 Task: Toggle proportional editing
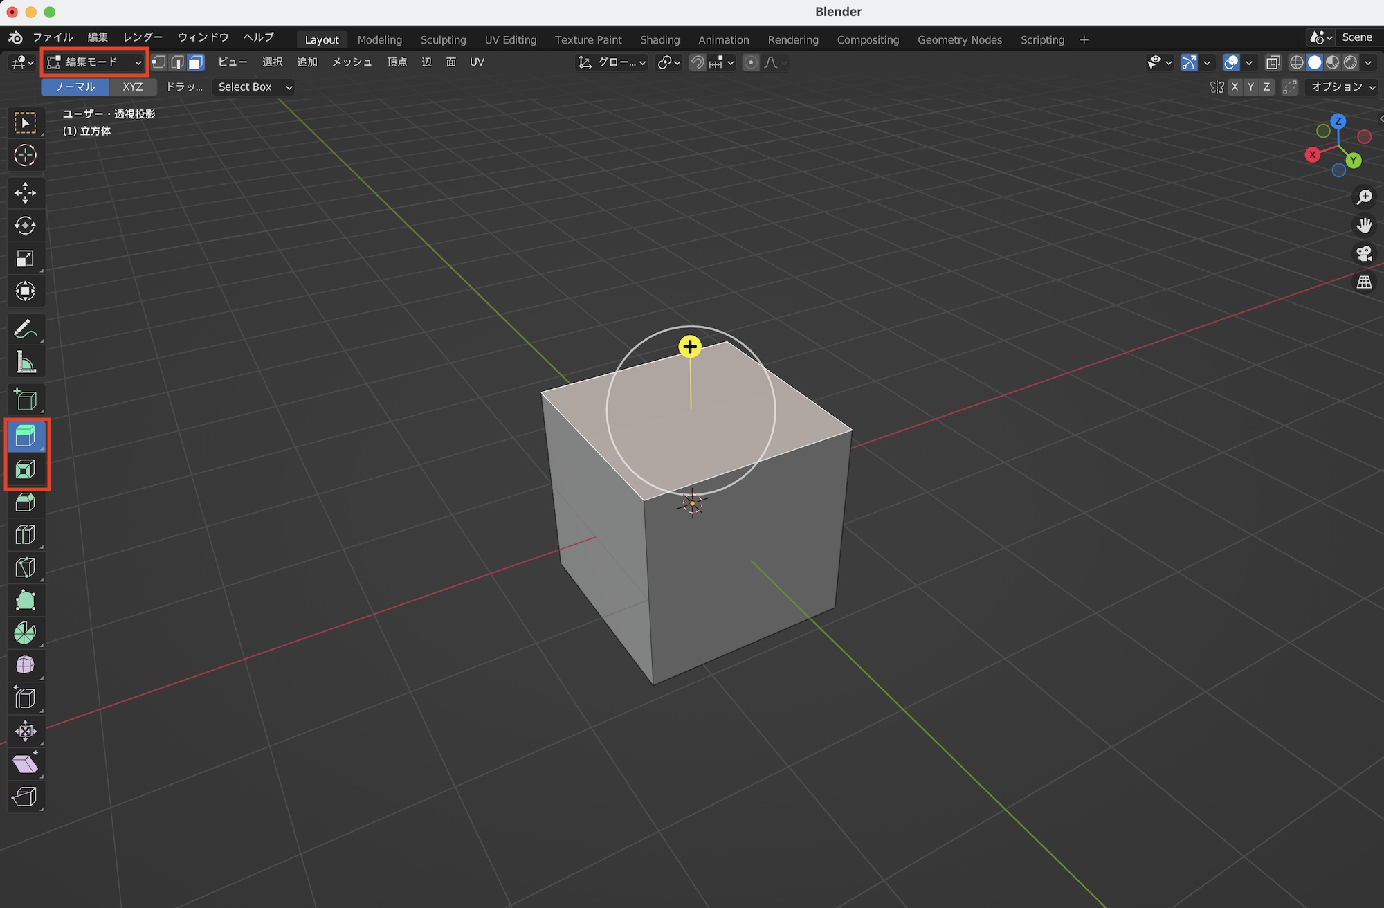click(751, 62)
